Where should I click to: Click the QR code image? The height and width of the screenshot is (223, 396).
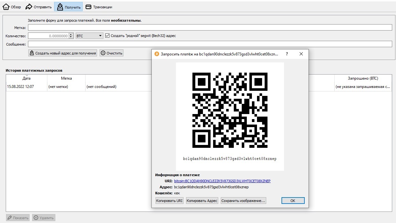coord(230,110)
